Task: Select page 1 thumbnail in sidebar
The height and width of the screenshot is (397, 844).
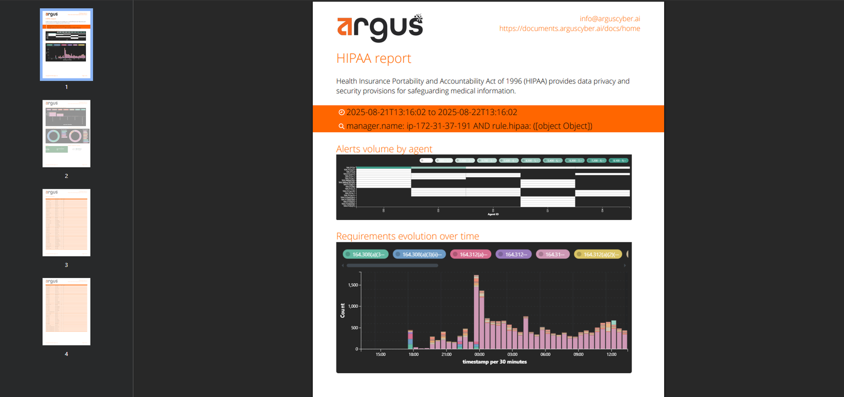Action: point(66,45)
